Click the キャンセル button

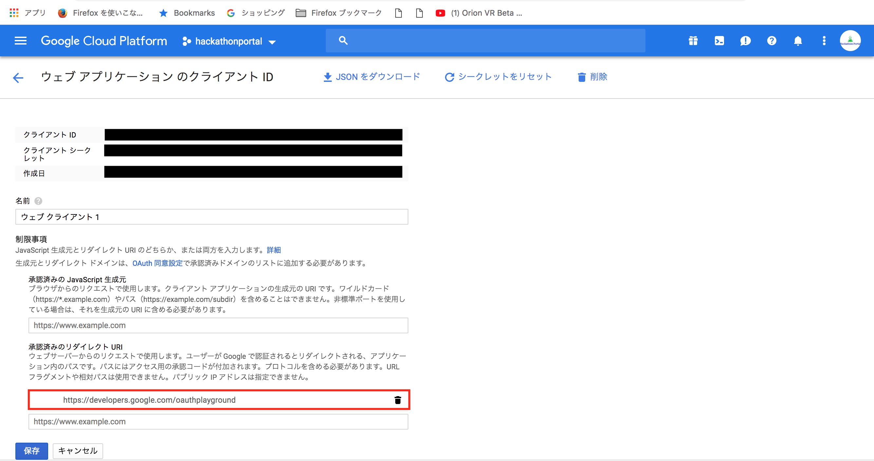[x=78, y=451]
